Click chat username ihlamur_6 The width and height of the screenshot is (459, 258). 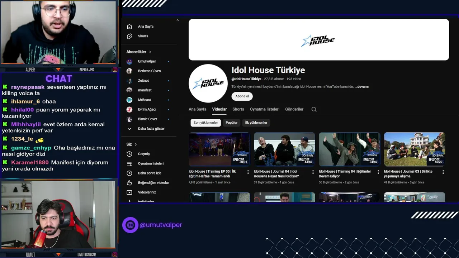[x=25, y=101]
